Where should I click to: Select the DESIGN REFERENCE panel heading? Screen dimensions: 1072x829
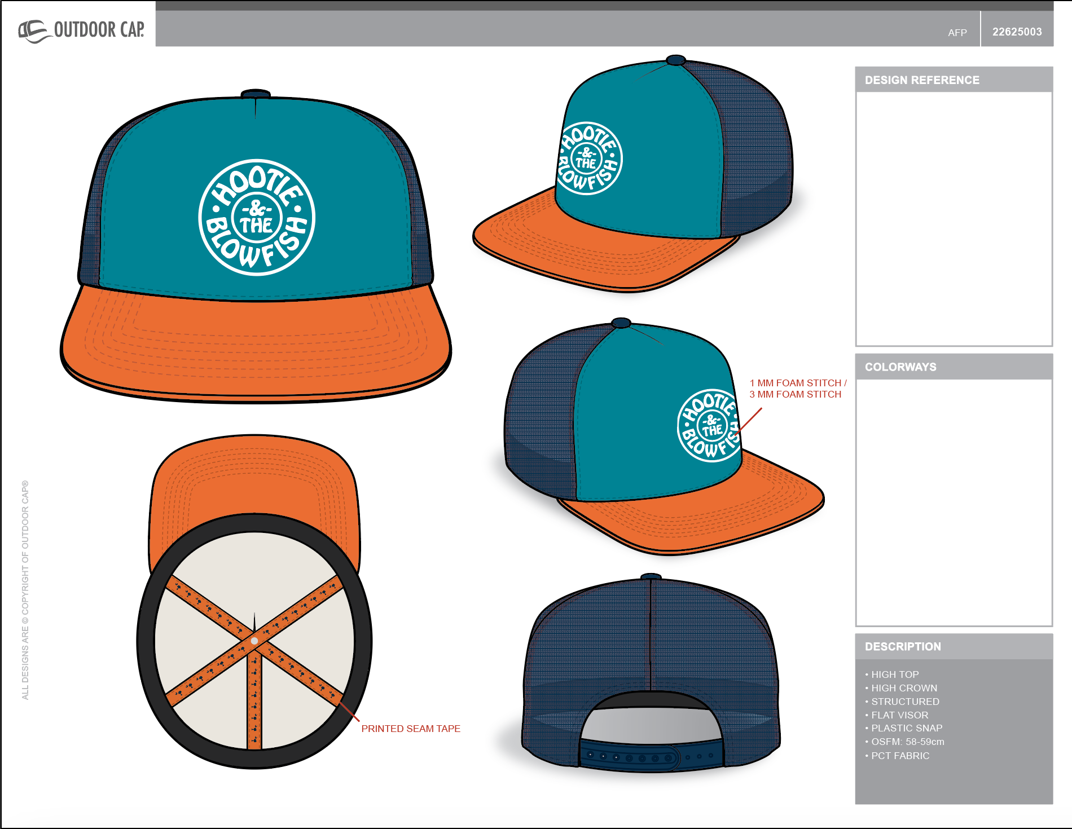pyautogui.click(x=922, y=80)
